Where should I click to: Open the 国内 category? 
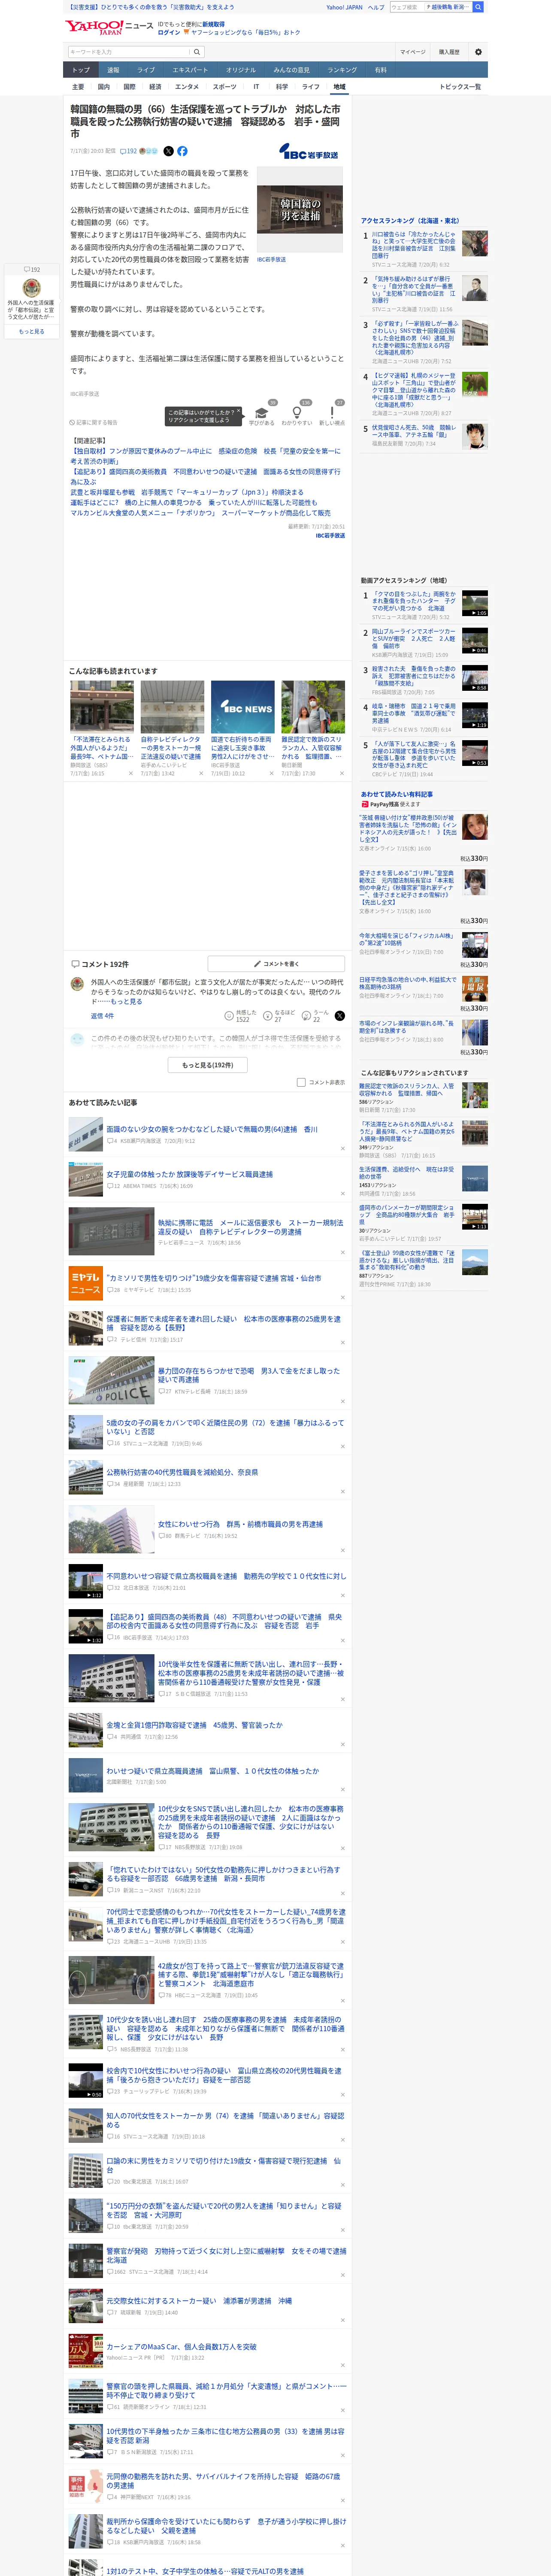click(x=104, y=87)
